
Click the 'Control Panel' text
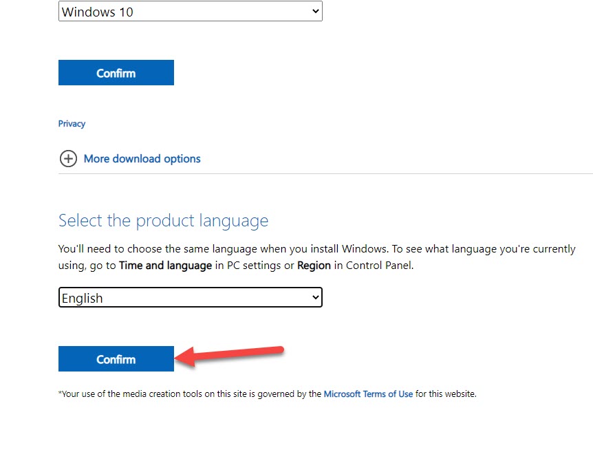(x=378, y=266)
